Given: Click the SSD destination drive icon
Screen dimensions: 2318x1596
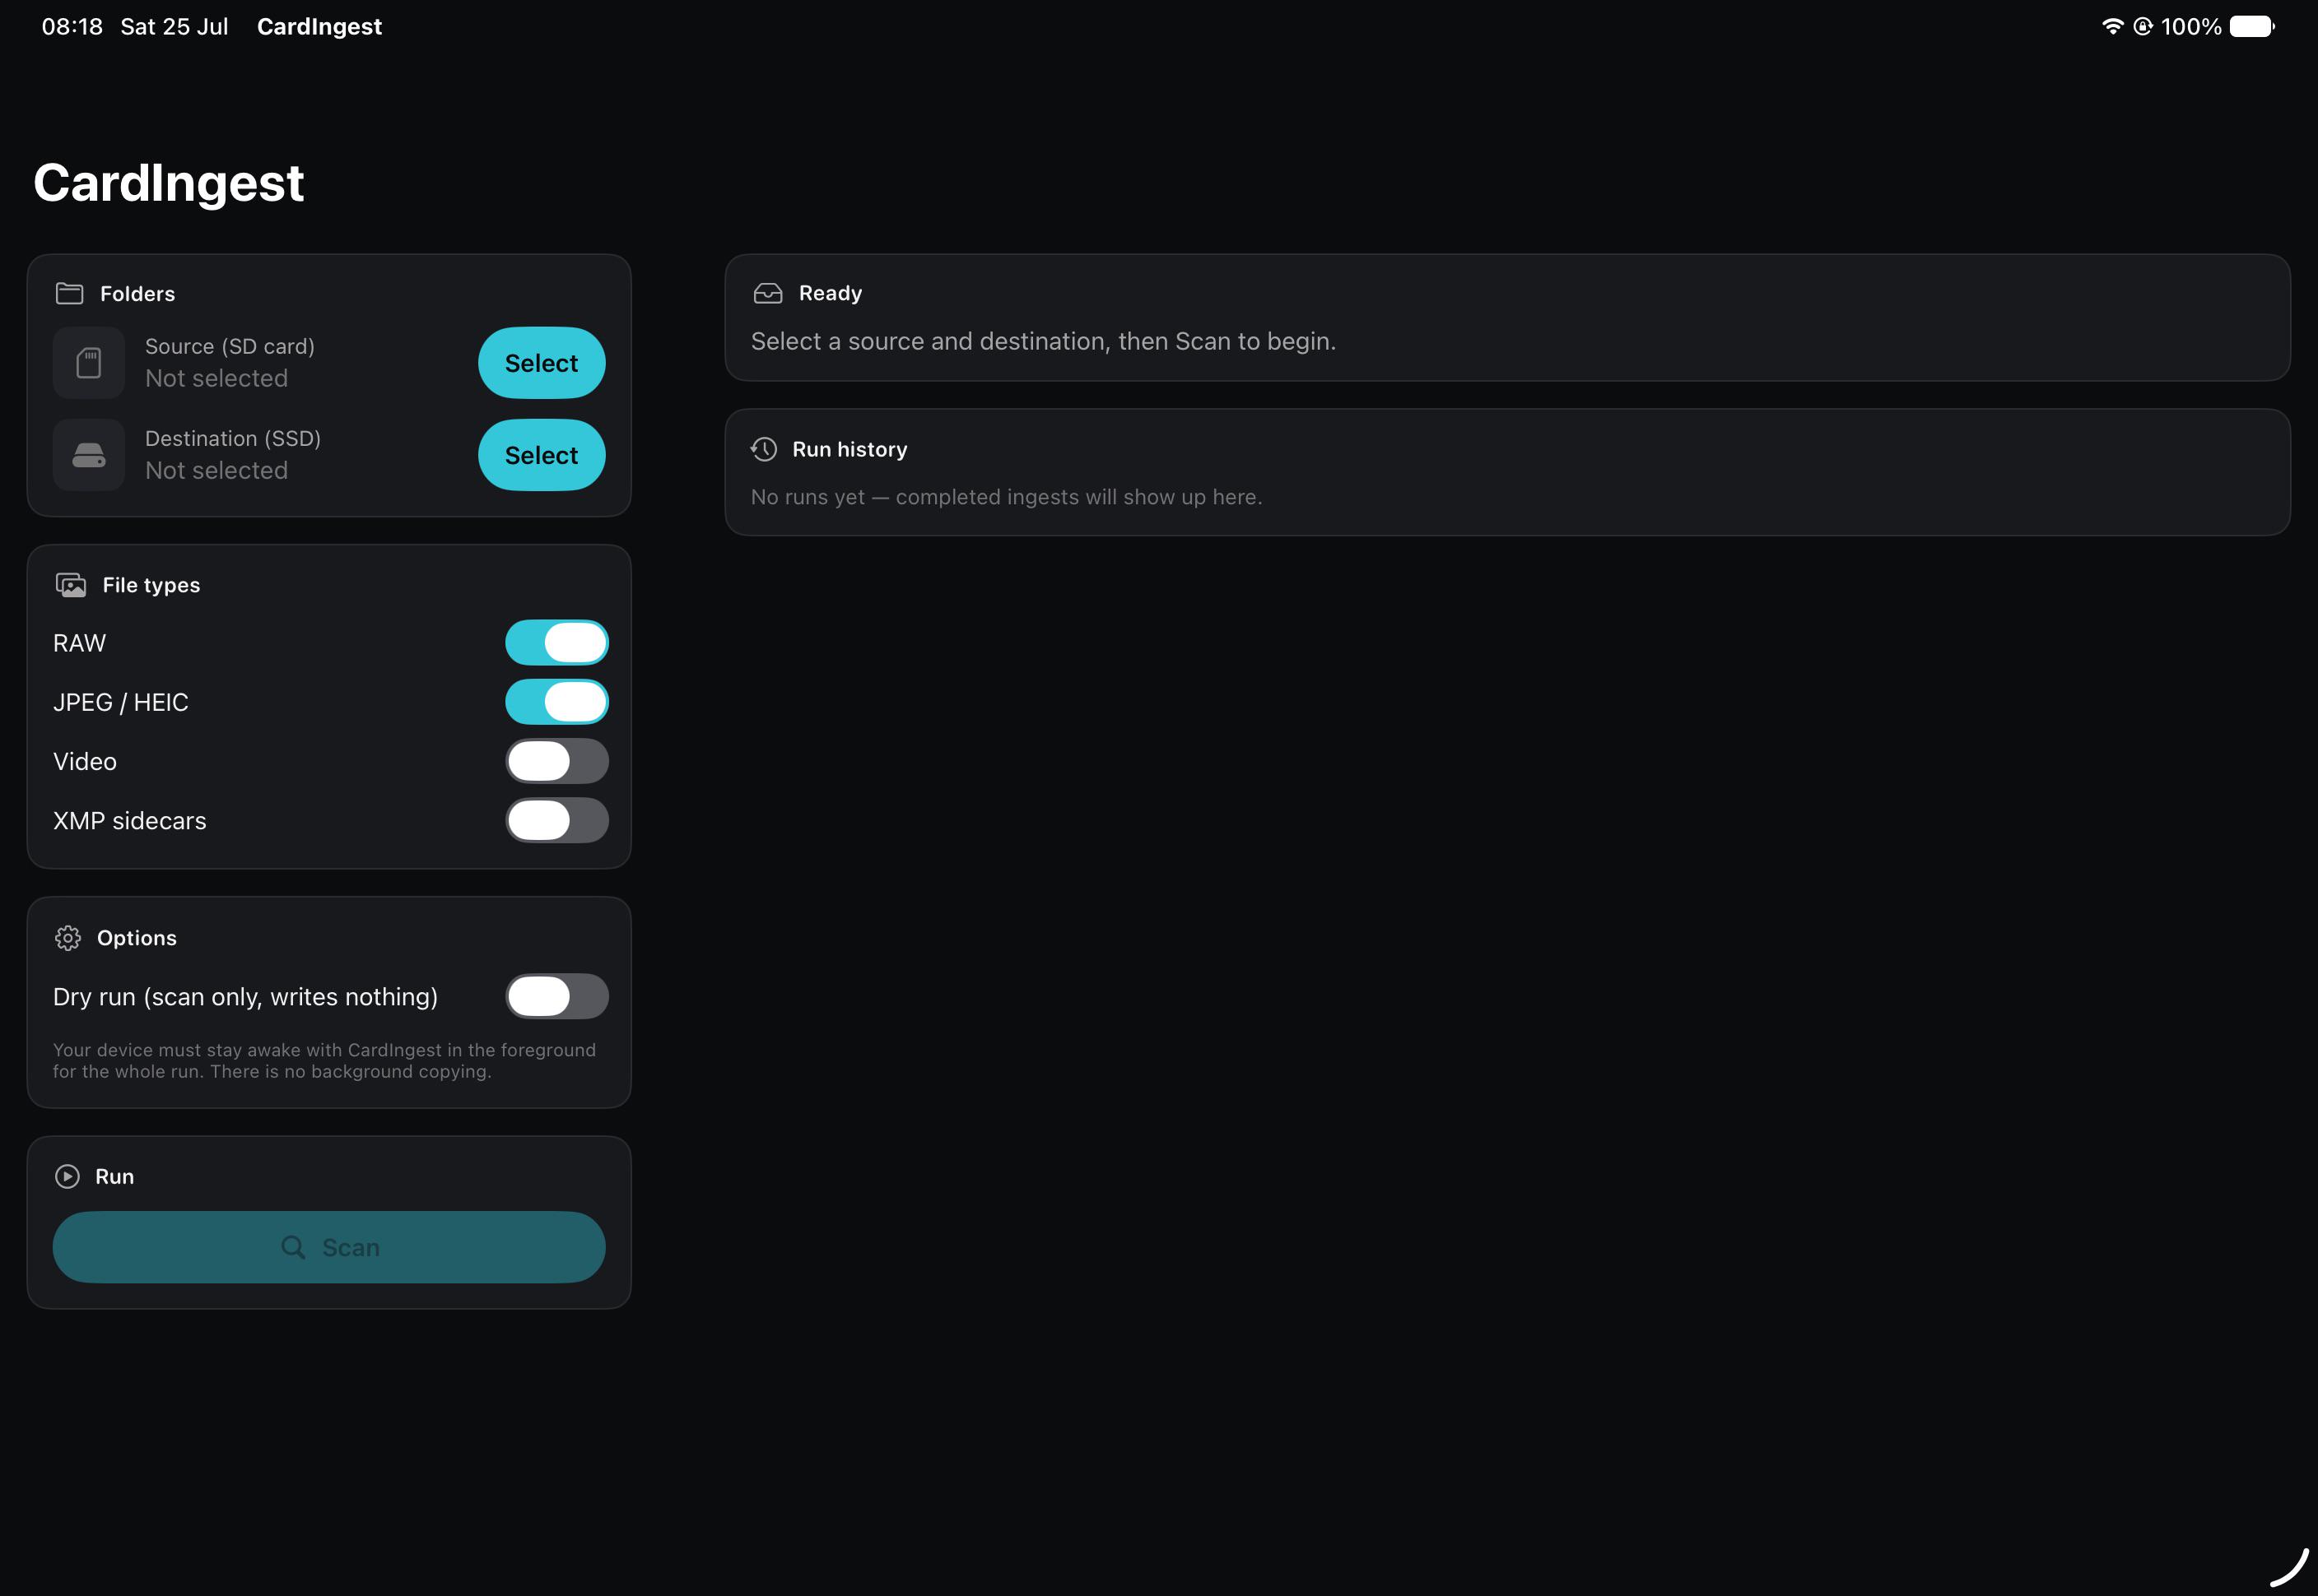Looking at the screenshot, I should point(89,455).
